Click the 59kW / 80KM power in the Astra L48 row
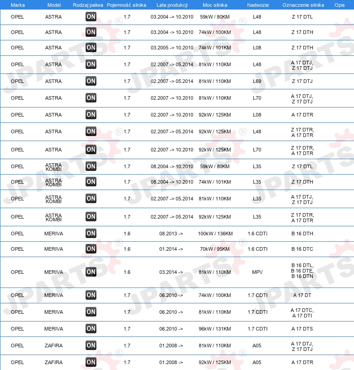The image size is (354, 370). 215,17
